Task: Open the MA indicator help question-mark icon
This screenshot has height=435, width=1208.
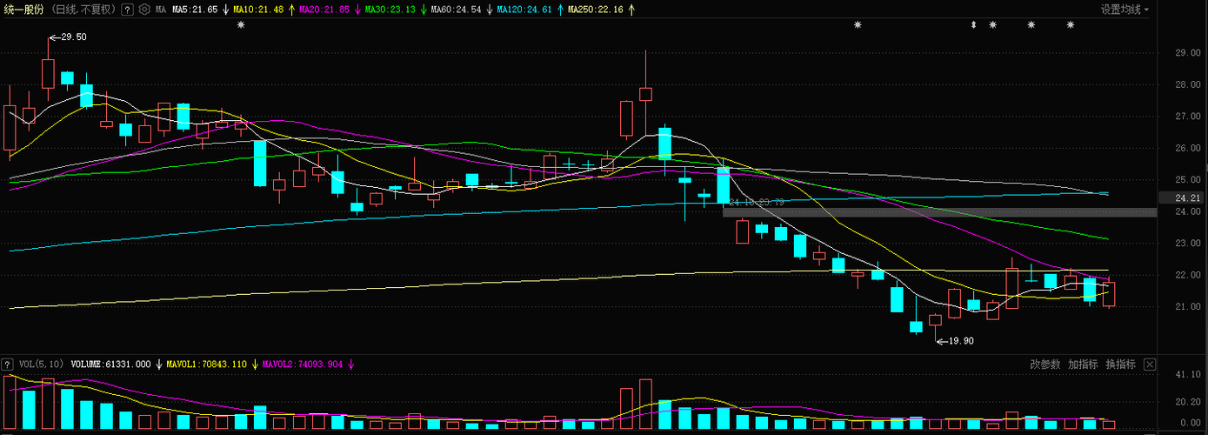Action: [128, 10]
